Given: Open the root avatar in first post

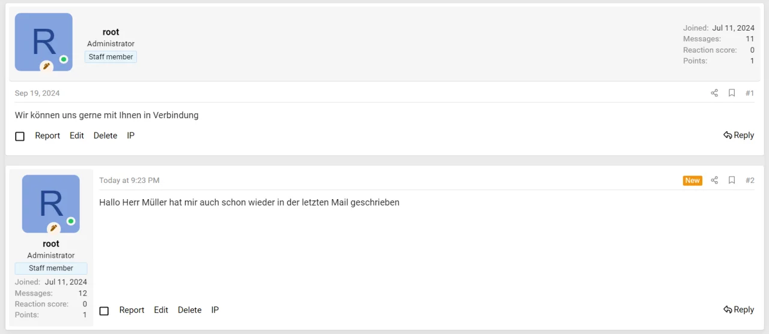Looking at the screenshot, I should (43, 42).
